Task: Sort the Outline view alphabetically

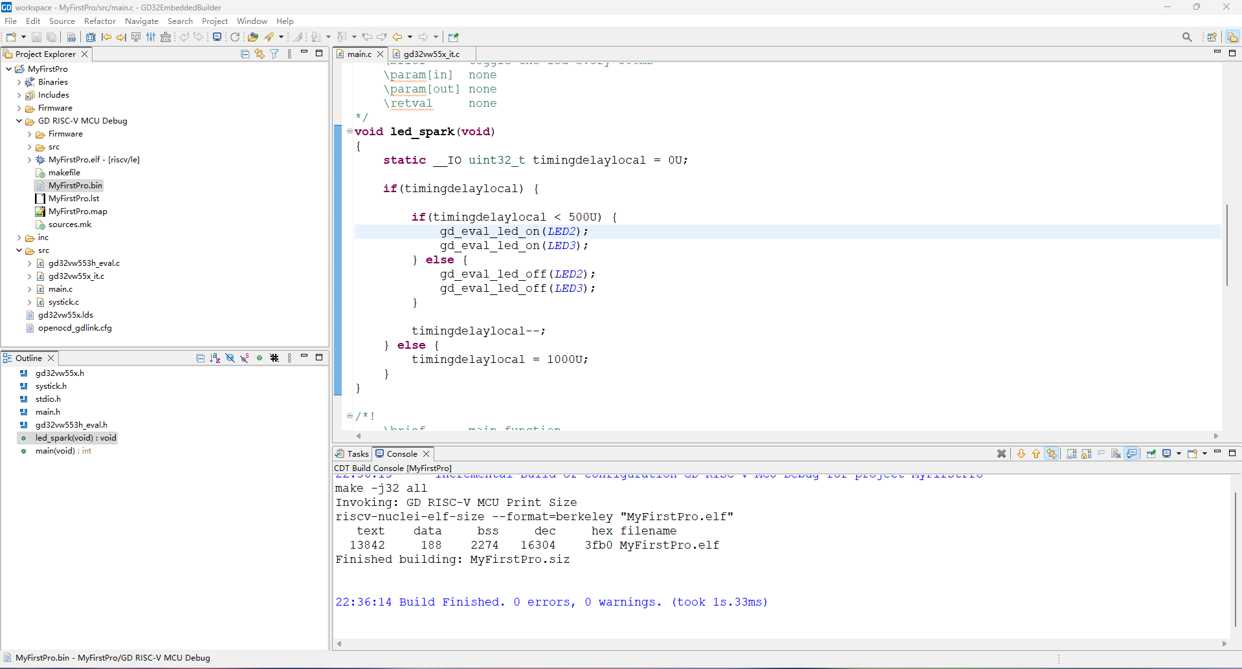Action: click(x=215, y=358)
